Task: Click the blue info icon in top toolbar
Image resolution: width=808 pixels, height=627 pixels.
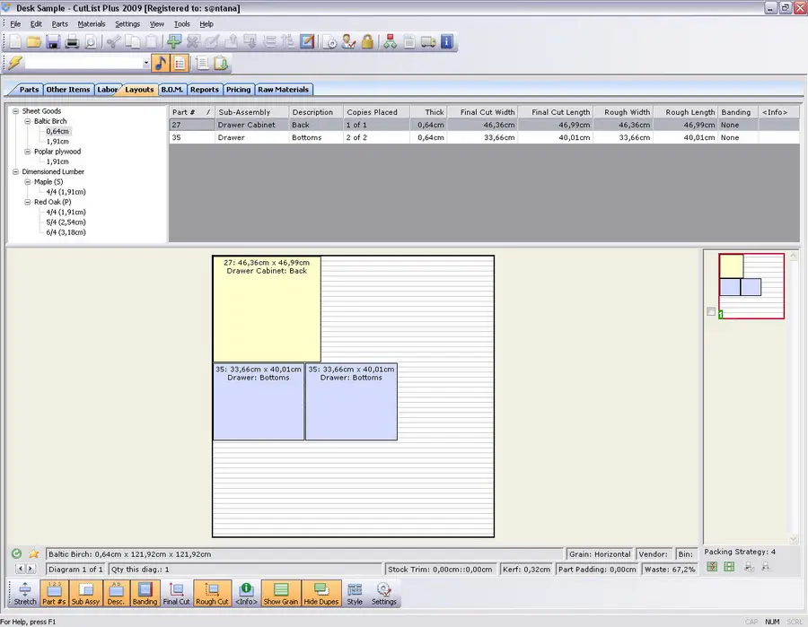Action: point(447,41)
